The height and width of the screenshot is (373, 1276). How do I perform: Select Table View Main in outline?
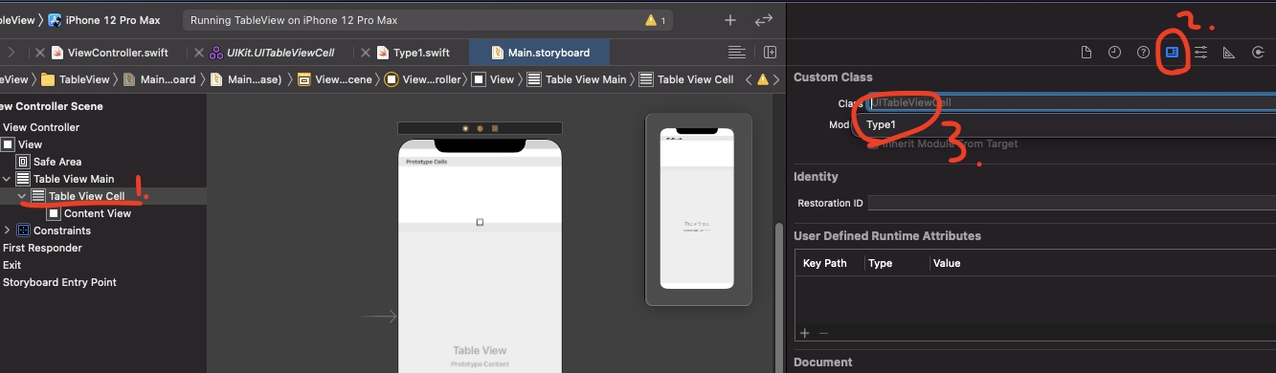click(65, 179)
